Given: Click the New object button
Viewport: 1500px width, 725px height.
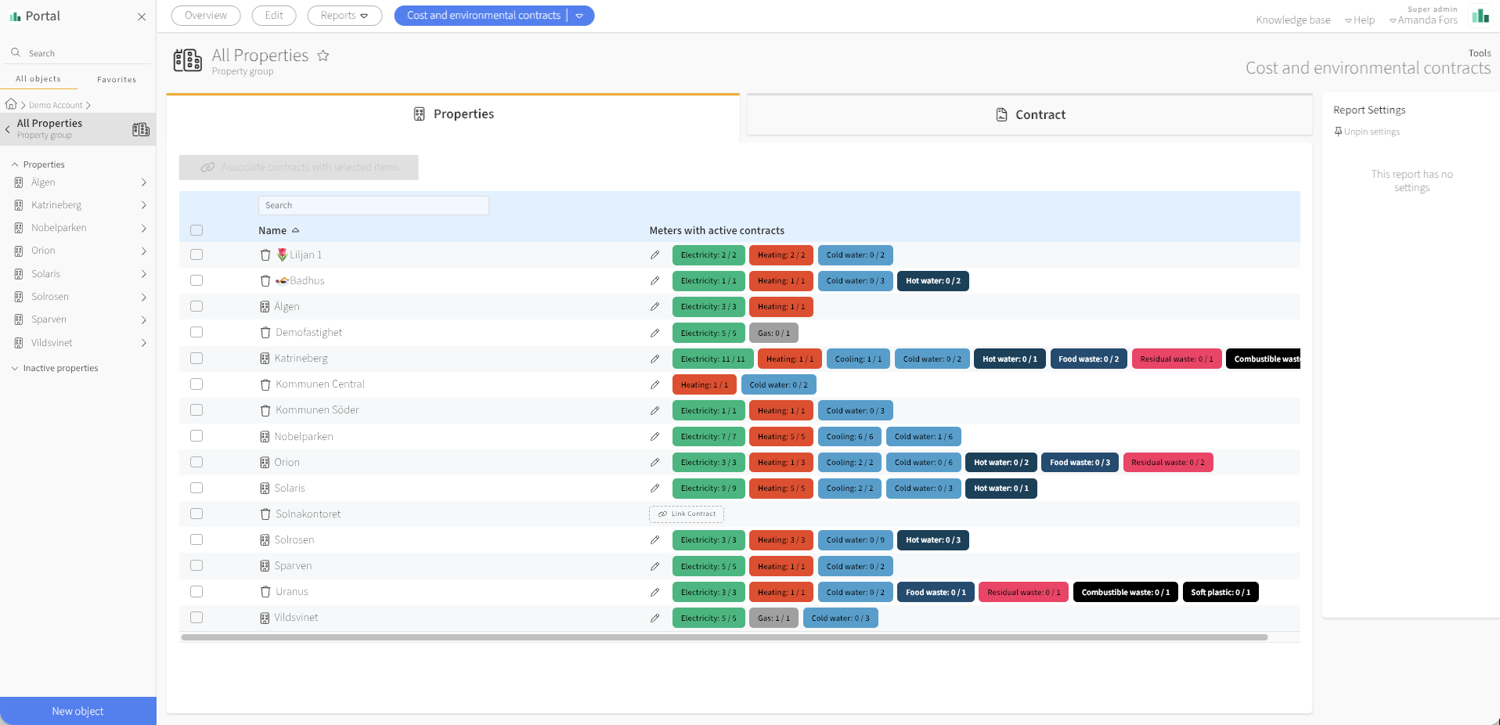Looking at the screenshot, I should [78, 711].
